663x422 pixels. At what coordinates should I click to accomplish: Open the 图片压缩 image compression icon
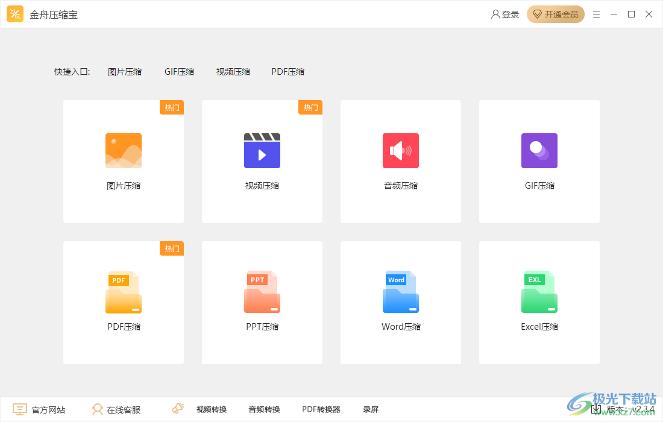coord(124,151)
